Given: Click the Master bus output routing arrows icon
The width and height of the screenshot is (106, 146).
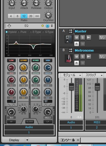Looking at the screenshot, I should pos(70,31).
